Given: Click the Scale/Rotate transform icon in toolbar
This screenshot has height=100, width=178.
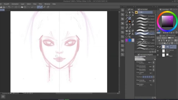Looking at the screenshot, I should (25, 7).
